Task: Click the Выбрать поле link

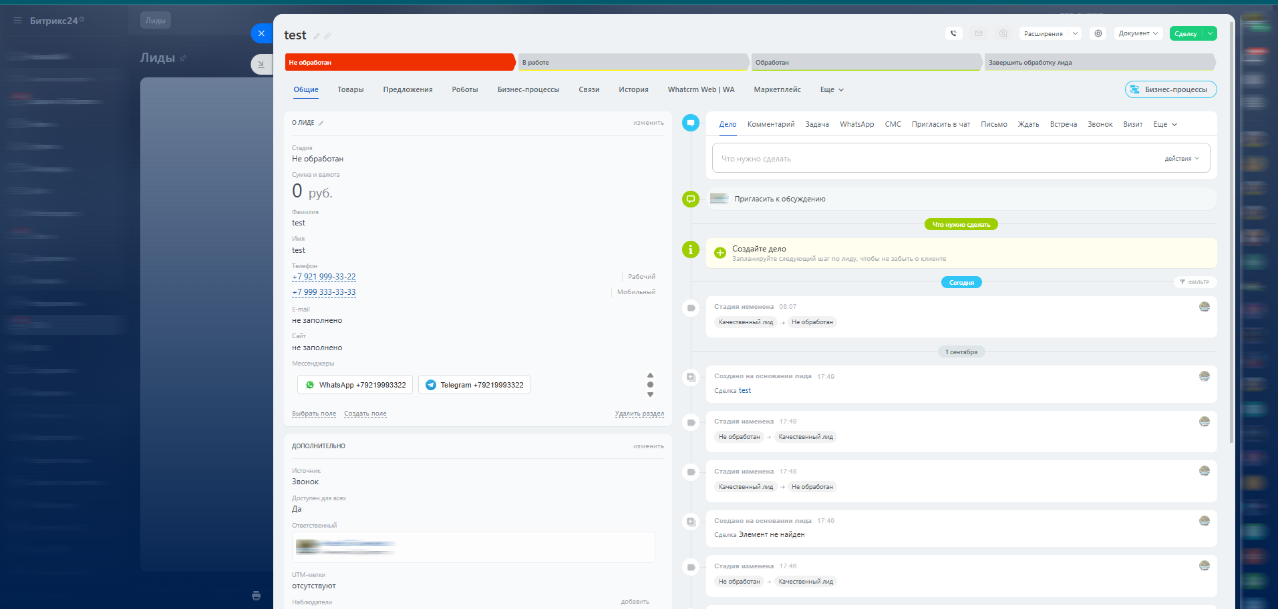Action: coord(313,414)
